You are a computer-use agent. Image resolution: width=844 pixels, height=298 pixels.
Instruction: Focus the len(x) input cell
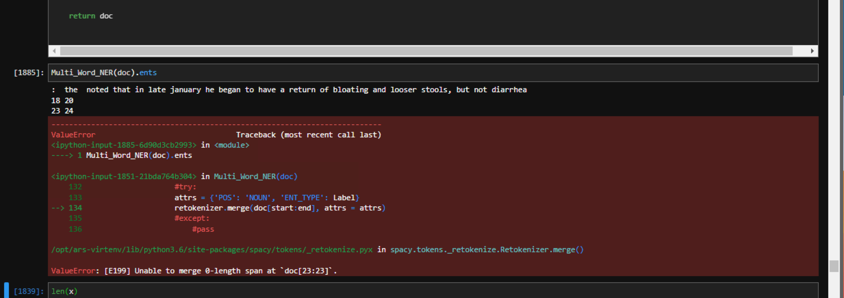coord(433,291)
